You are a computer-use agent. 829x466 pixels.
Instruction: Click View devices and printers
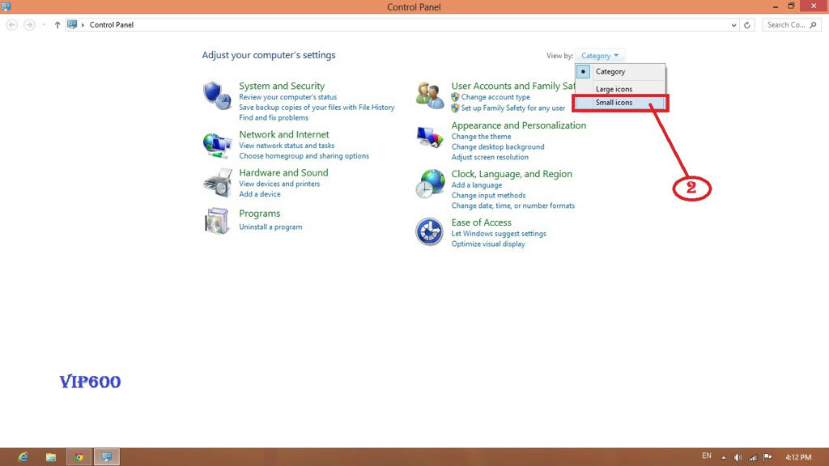(x=279, y=184)
